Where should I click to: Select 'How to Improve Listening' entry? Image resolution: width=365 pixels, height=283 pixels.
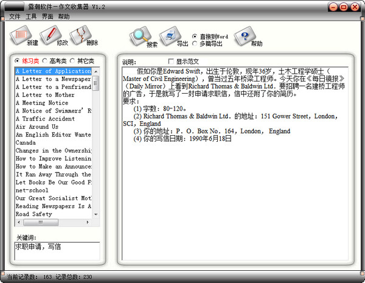[x=54, y=158]
